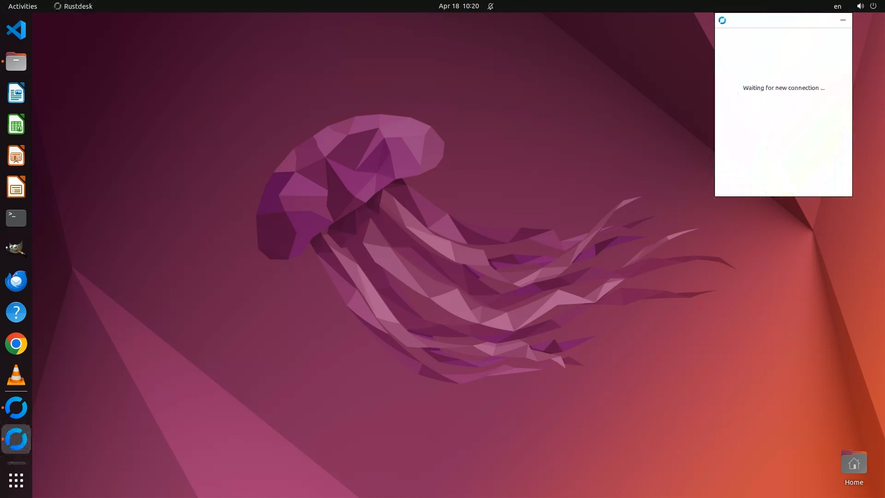
Task: Launch Google Chrome from dock
Action: pyautogui.click(x=16, y=344)
